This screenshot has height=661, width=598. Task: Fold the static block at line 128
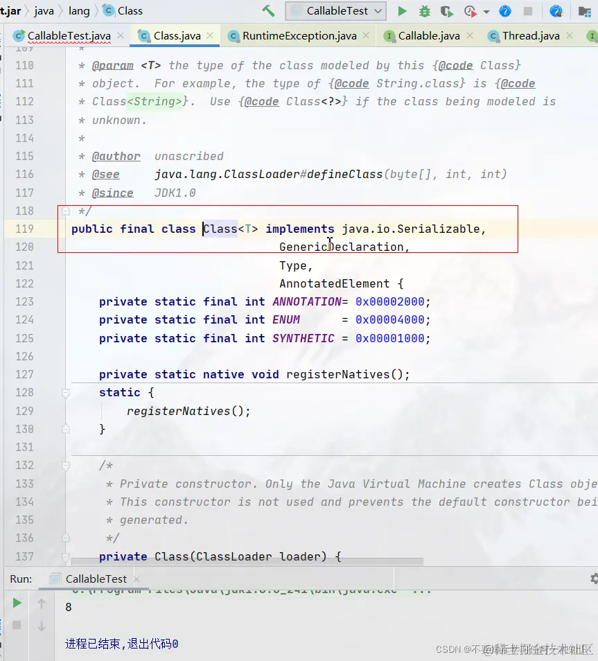65,394
